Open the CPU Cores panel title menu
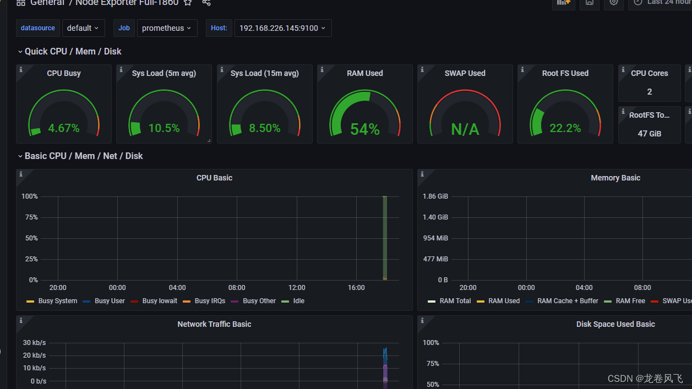The height and width of the screenshot is (389, 692). [650, 73]
